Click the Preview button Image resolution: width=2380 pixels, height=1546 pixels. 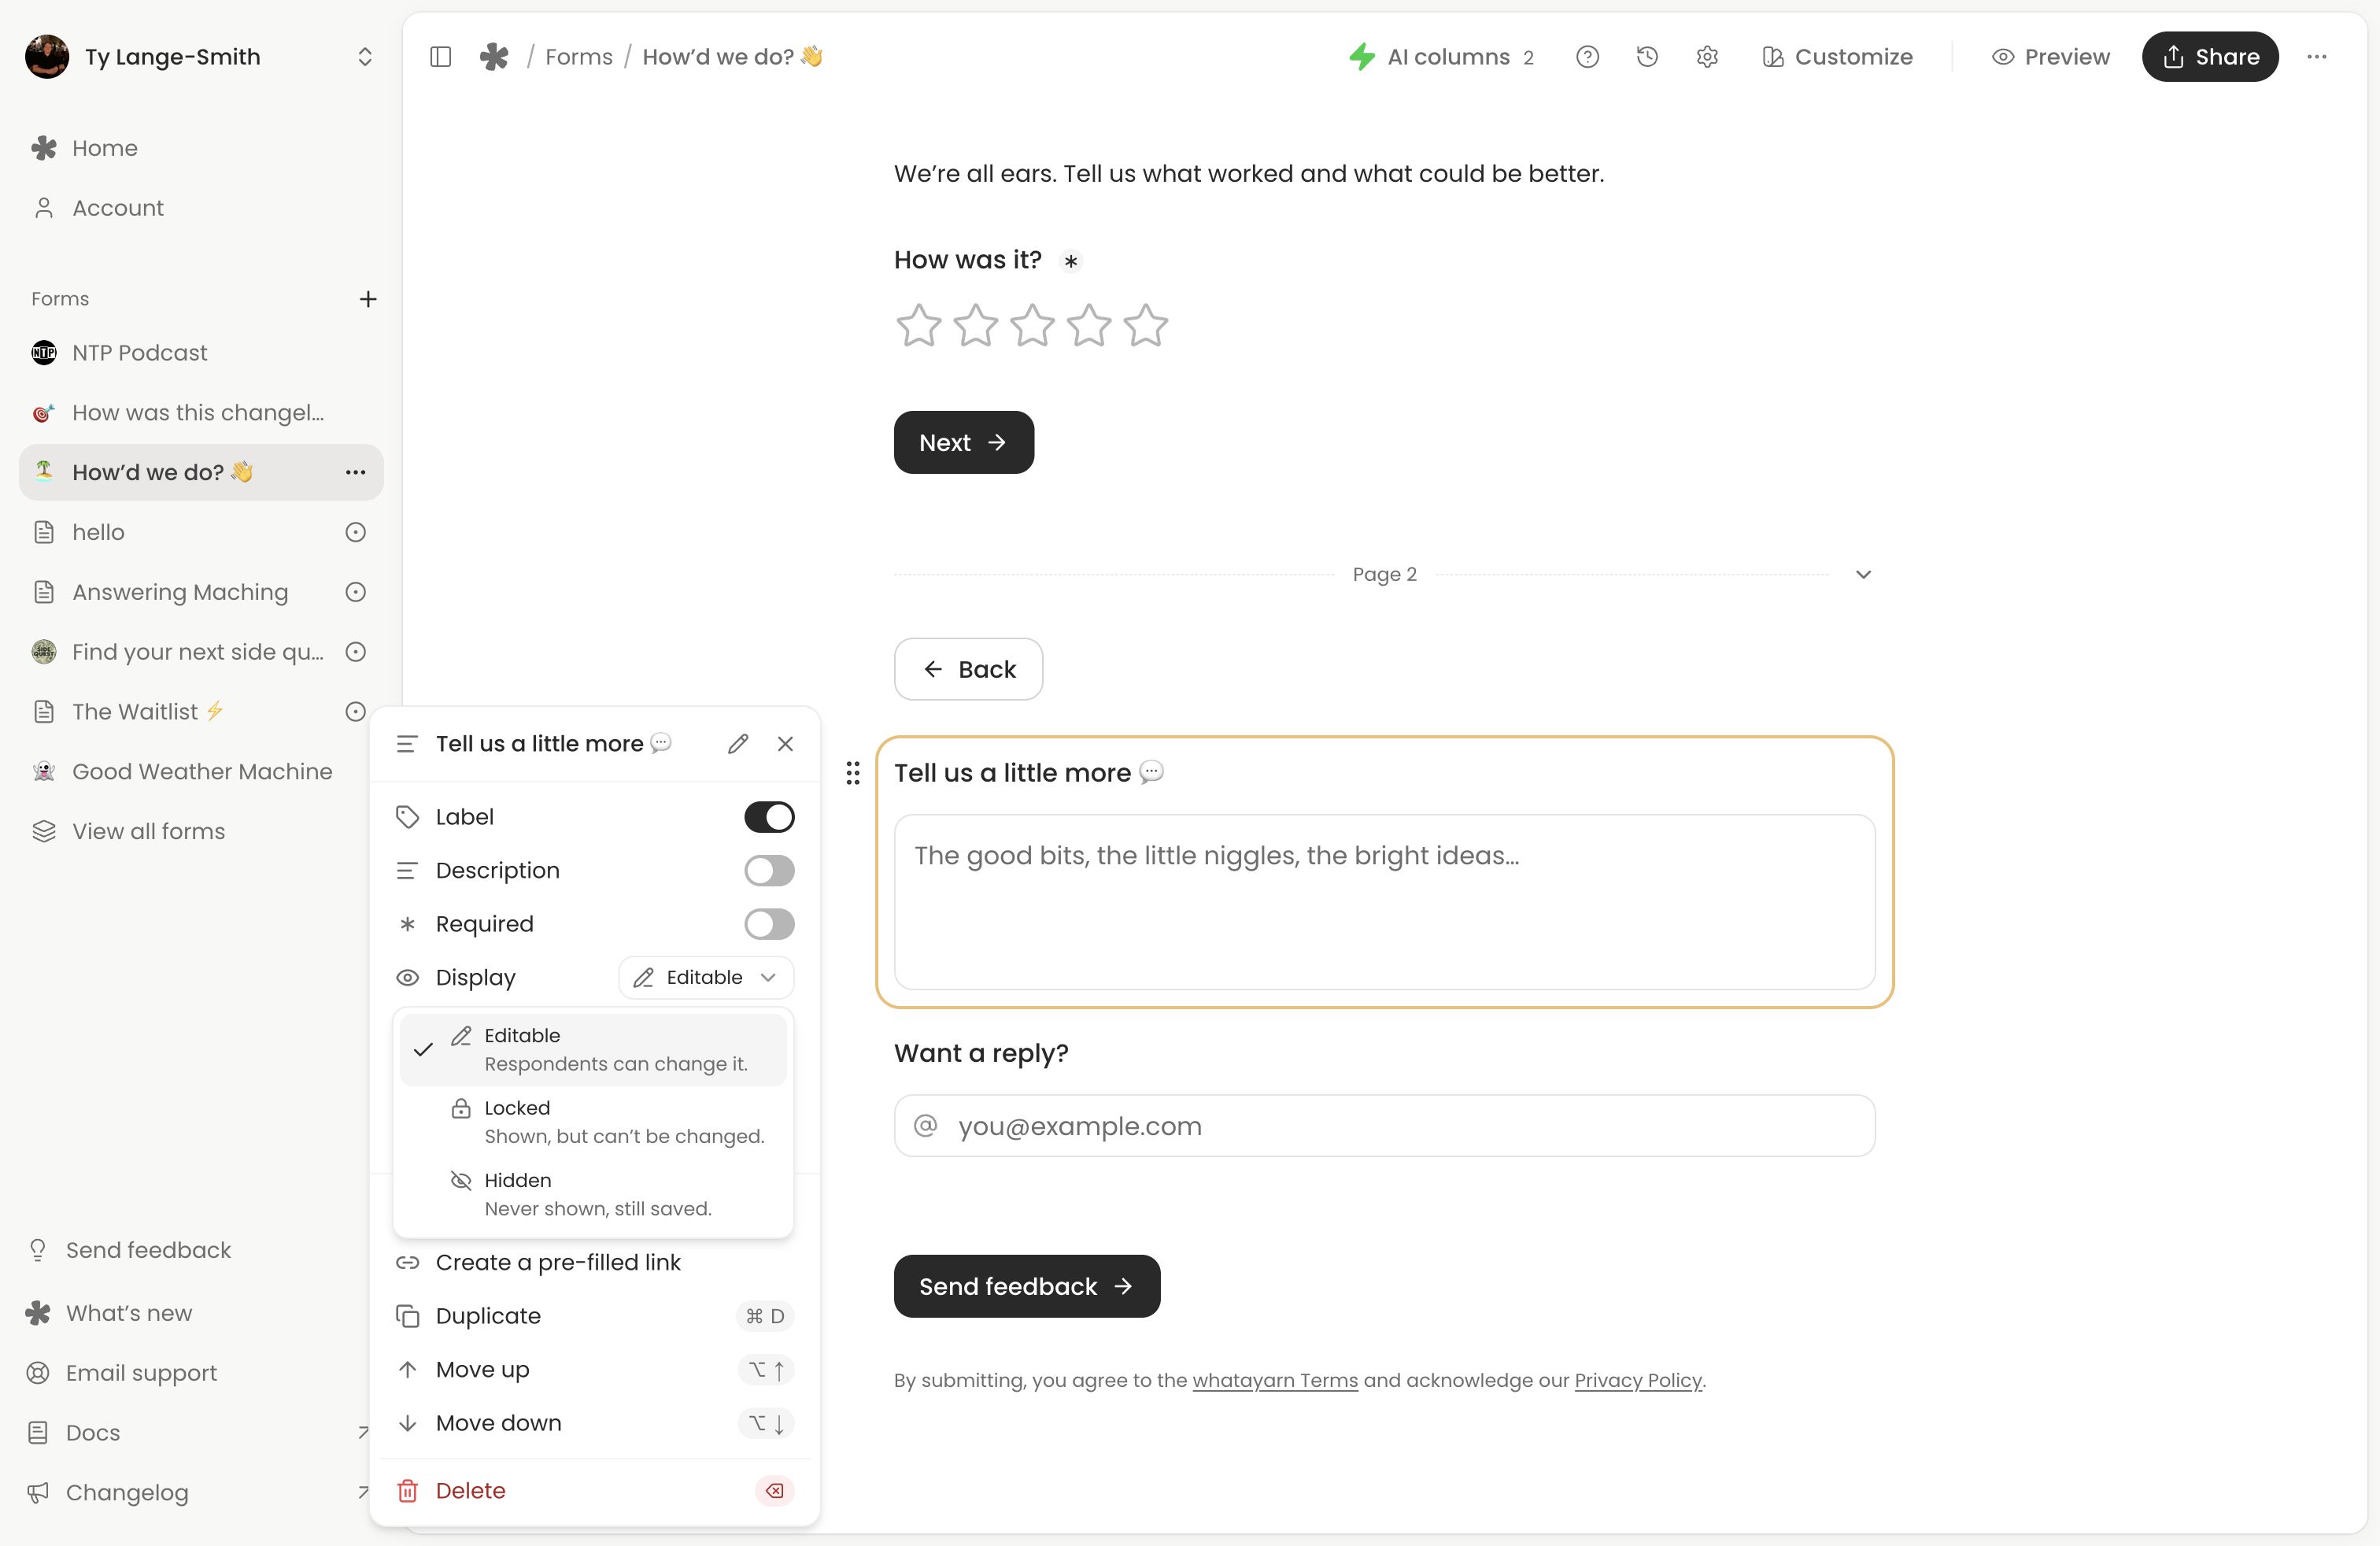click(2051, 57)
